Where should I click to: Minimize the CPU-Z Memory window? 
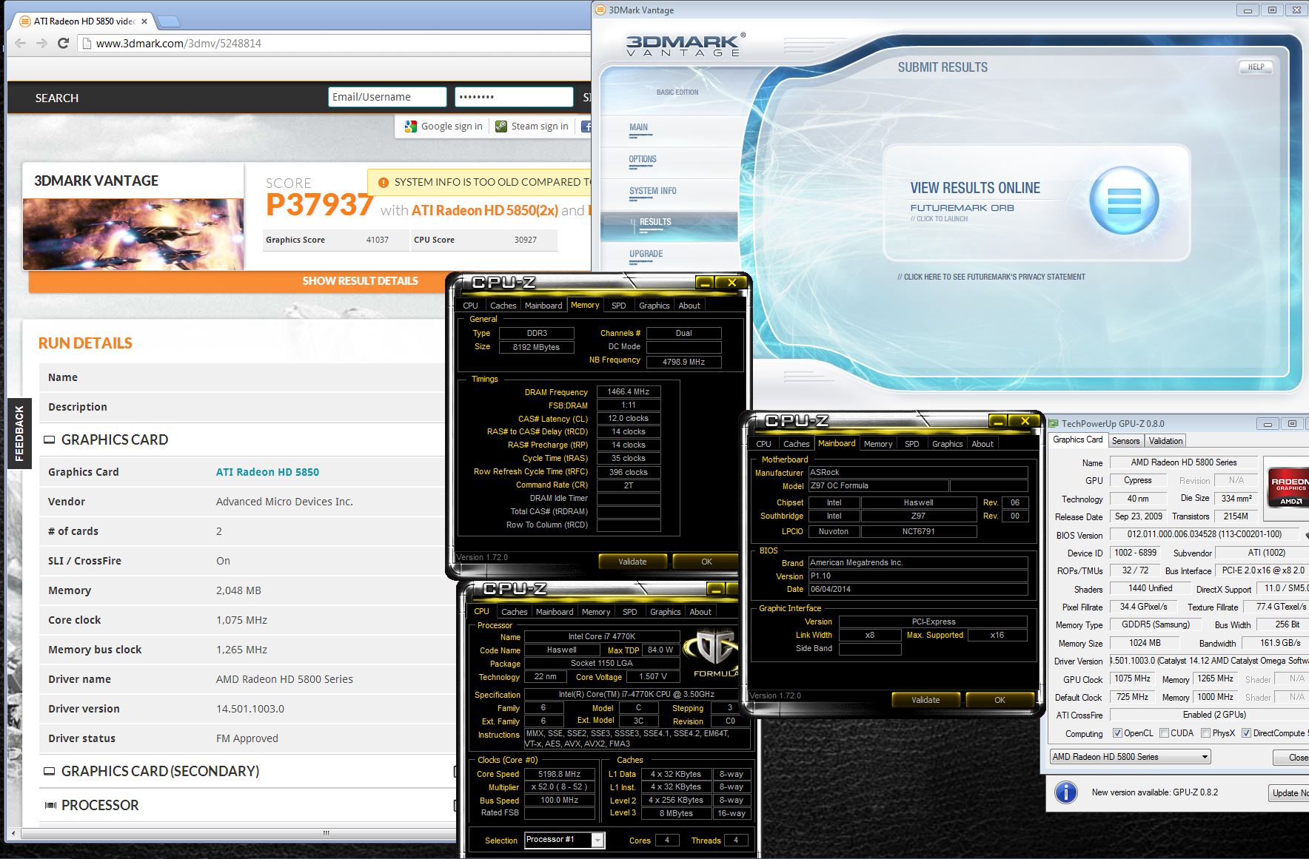click(705, 283)
